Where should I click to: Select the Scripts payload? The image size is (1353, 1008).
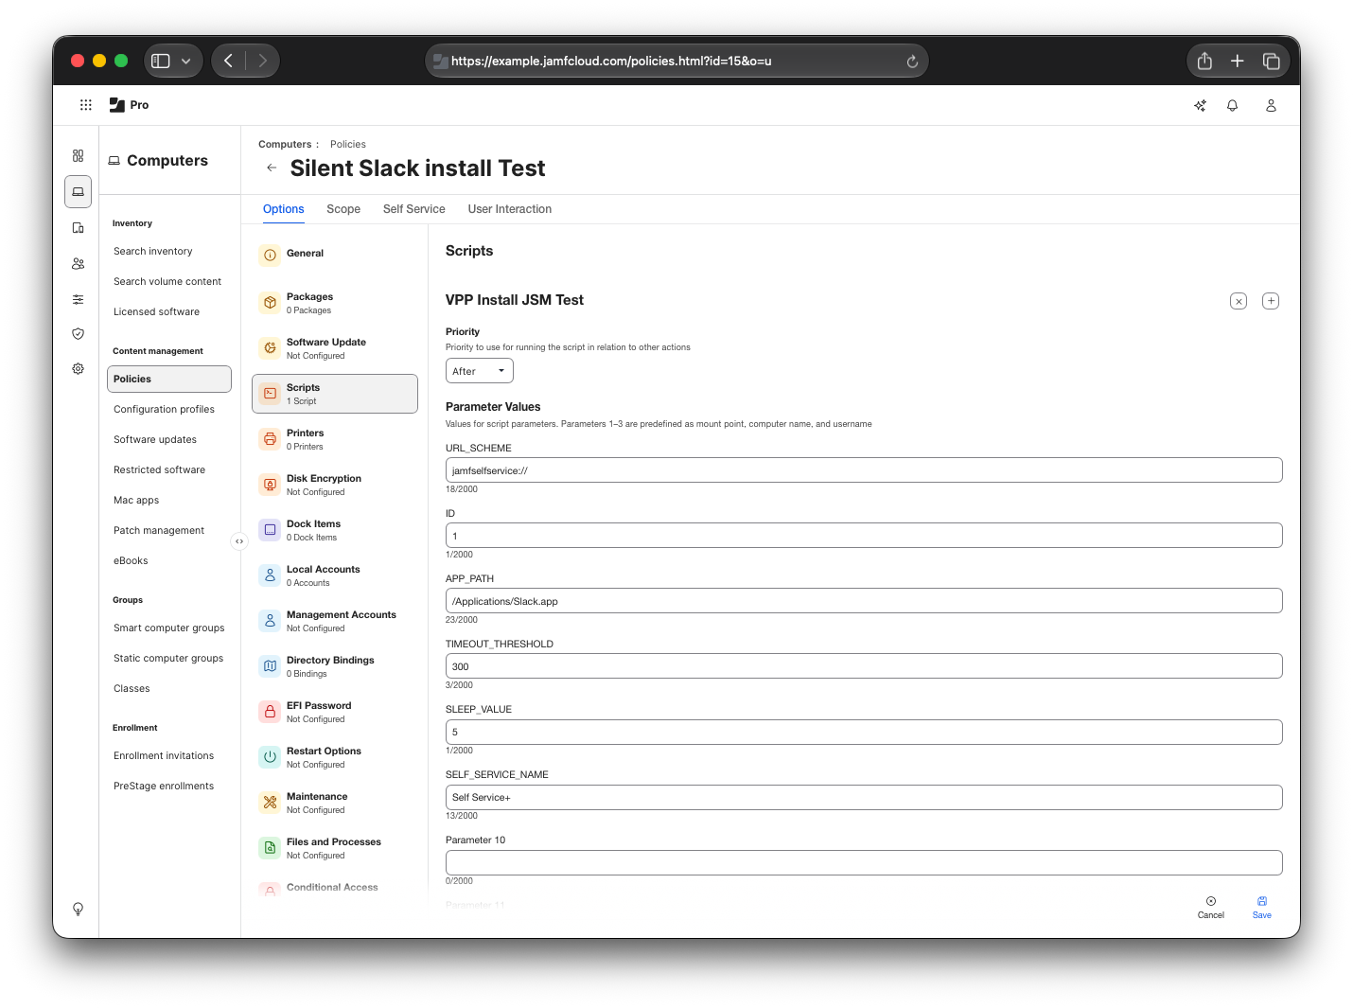(335, 394)
